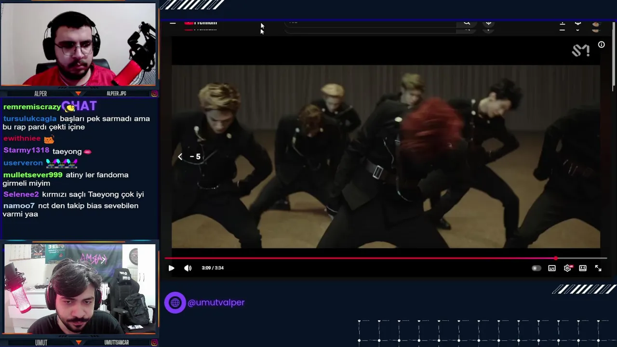Mute the video volume speaker icon
This screenshot has width=617, height=347.
(188, 268)
